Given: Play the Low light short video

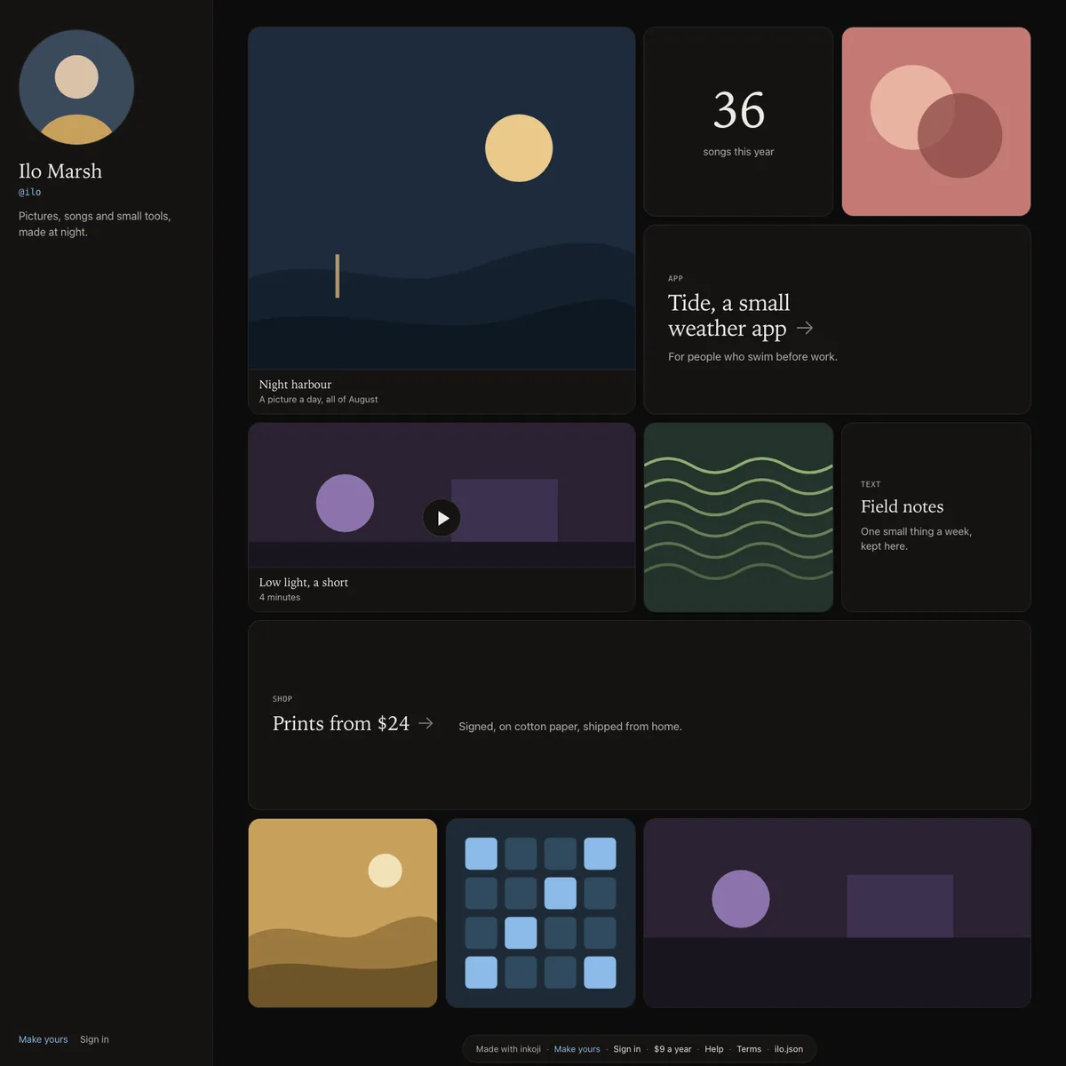Looking at the screenshot, I should tap(442, 518).
